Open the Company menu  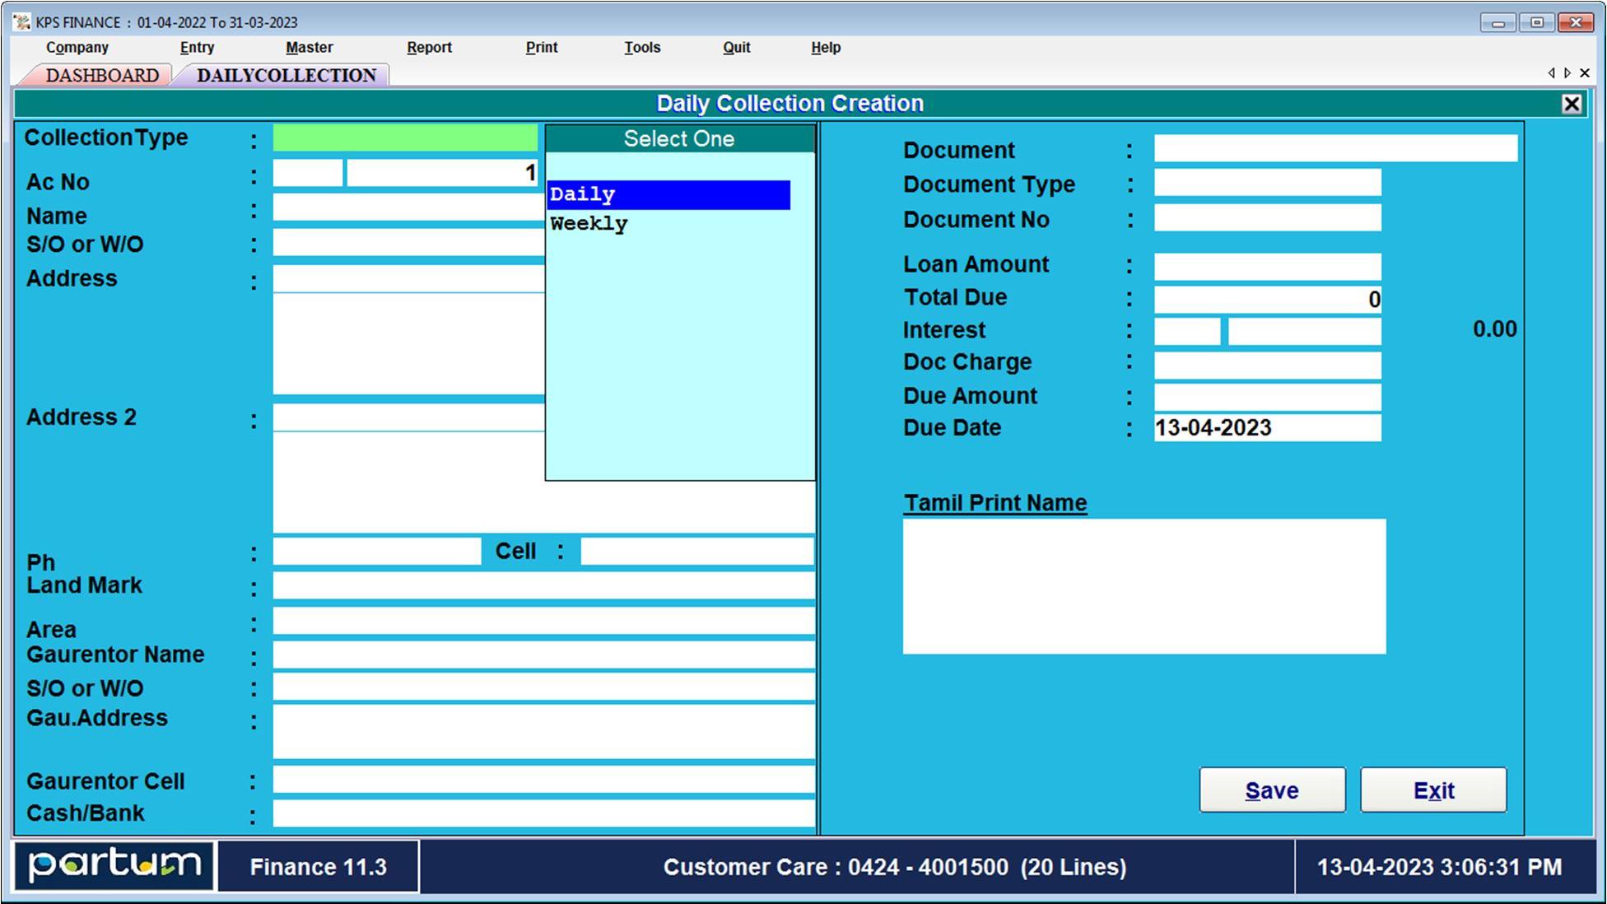tap(77, 48)
